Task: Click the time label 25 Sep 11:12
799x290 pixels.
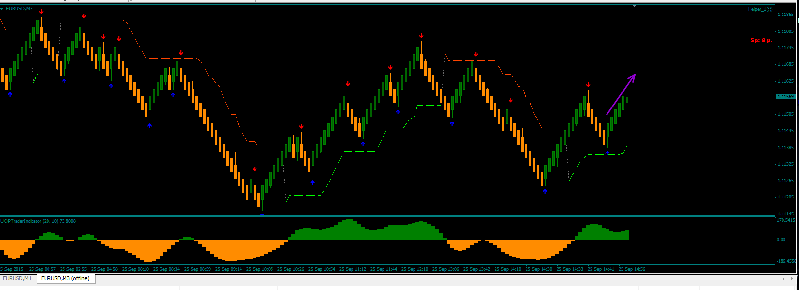Action: (x=352, y=269)
